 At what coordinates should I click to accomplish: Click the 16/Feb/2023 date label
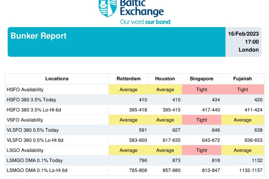coord(243,34)
